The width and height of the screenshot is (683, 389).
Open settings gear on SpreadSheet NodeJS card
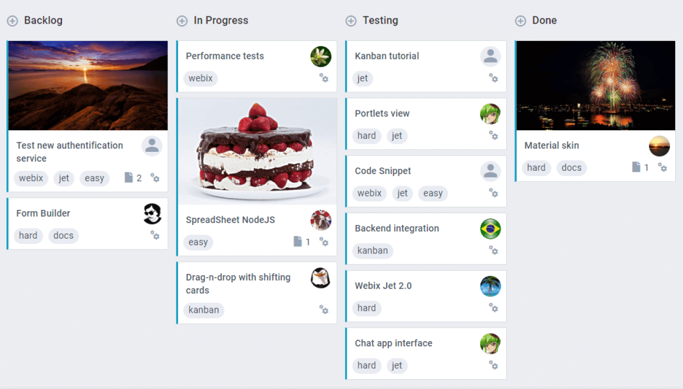[x=324, y=242]
